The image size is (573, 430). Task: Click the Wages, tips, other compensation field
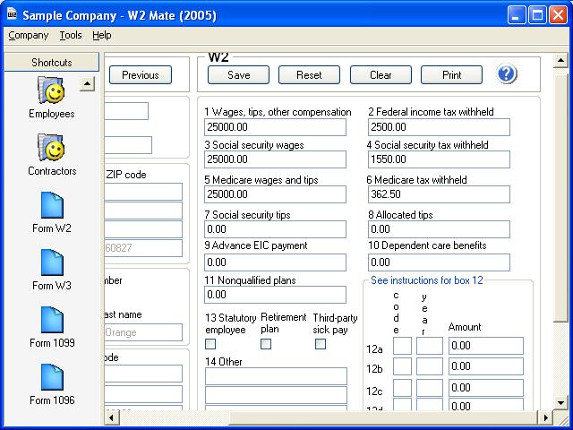tap(275, 127)
